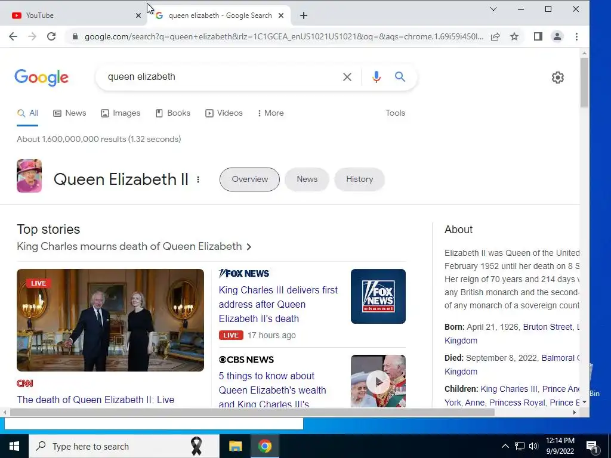Screen dimensions: 611x458
Task: View site info via padlock icon
Action: 75,36
